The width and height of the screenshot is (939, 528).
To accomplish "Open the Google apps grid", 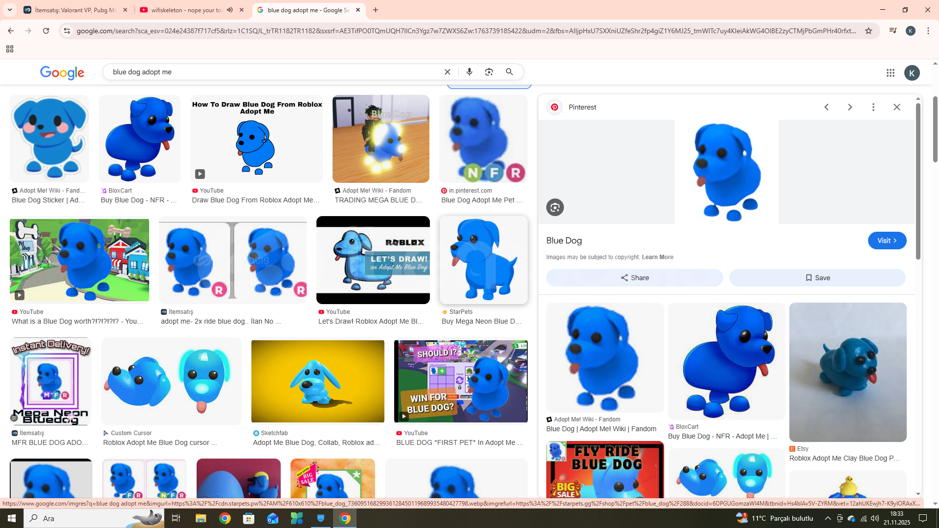I will click(x=890, y=73).
